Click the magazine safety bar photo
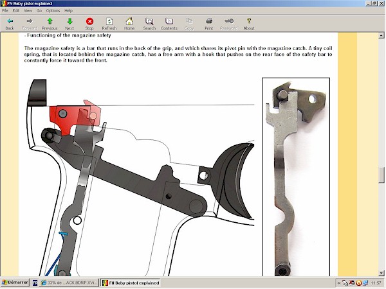Viewport: 386px width, 289px height. 296,177
